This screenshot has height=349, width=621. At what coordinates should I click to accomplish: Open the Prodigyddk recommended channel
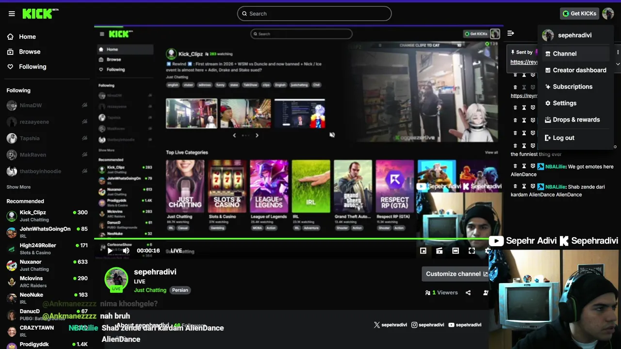pos(47,345)
